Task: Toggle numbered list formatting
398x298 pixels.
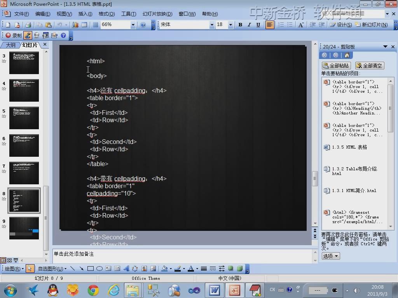Action: point(281,25)
